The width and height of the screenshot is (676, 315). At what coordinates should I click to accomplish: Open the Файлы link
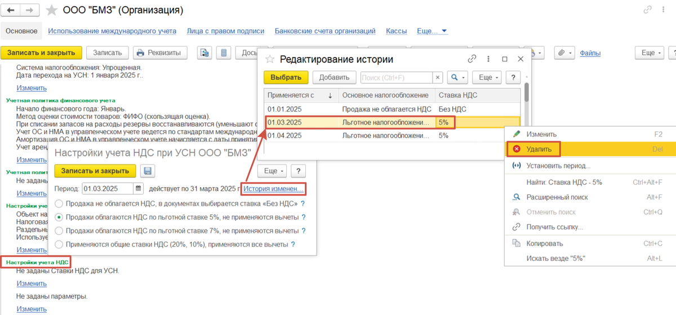590,53
